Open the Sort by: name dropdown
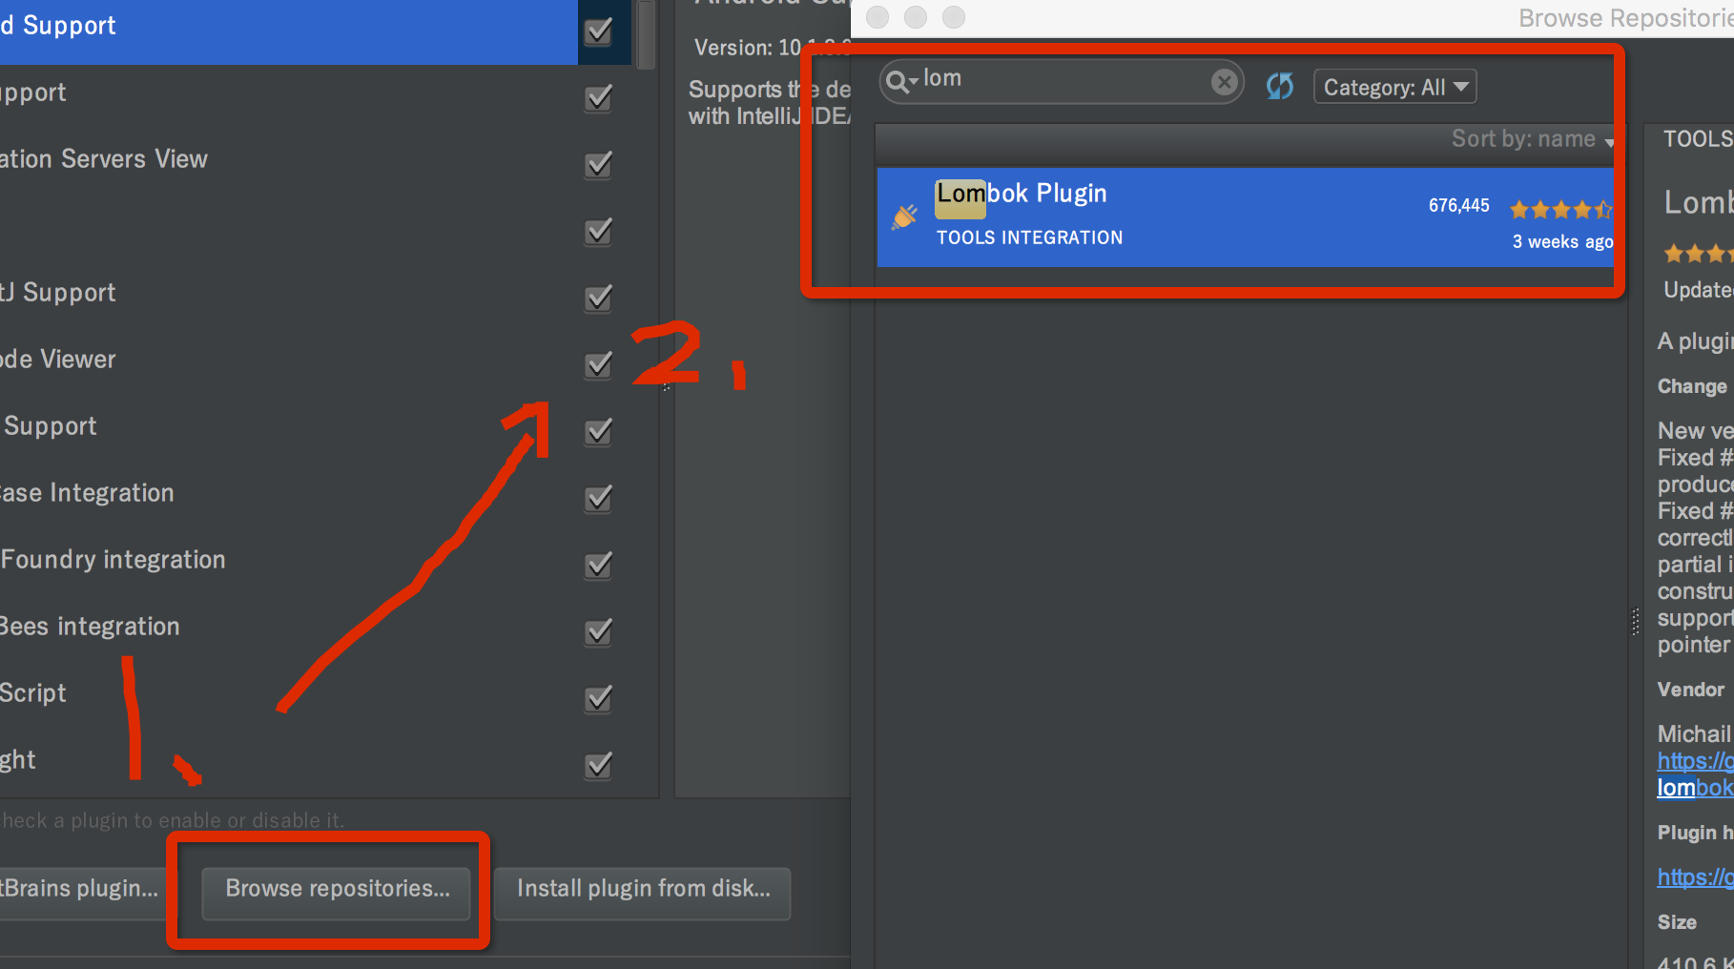This screenshot has width=1734, height=969. pyautogui.click(x=1532, y=139)
